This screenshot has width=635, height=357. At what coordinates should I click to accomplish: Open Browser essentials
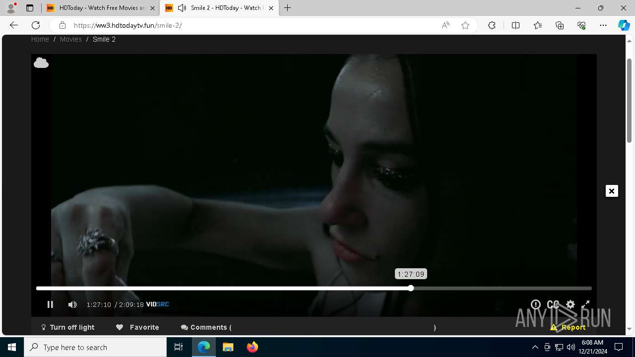581,25
